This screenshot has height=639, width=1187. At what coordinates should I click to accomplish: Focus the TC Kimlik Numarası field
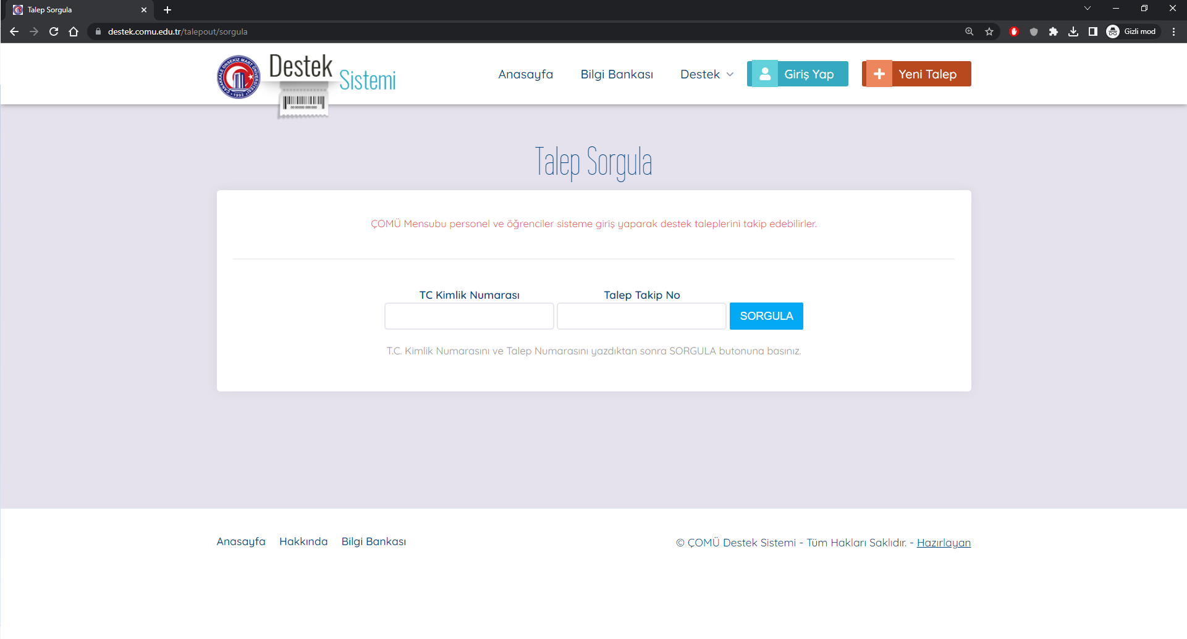pyautogui.click(x=469, y=316)
